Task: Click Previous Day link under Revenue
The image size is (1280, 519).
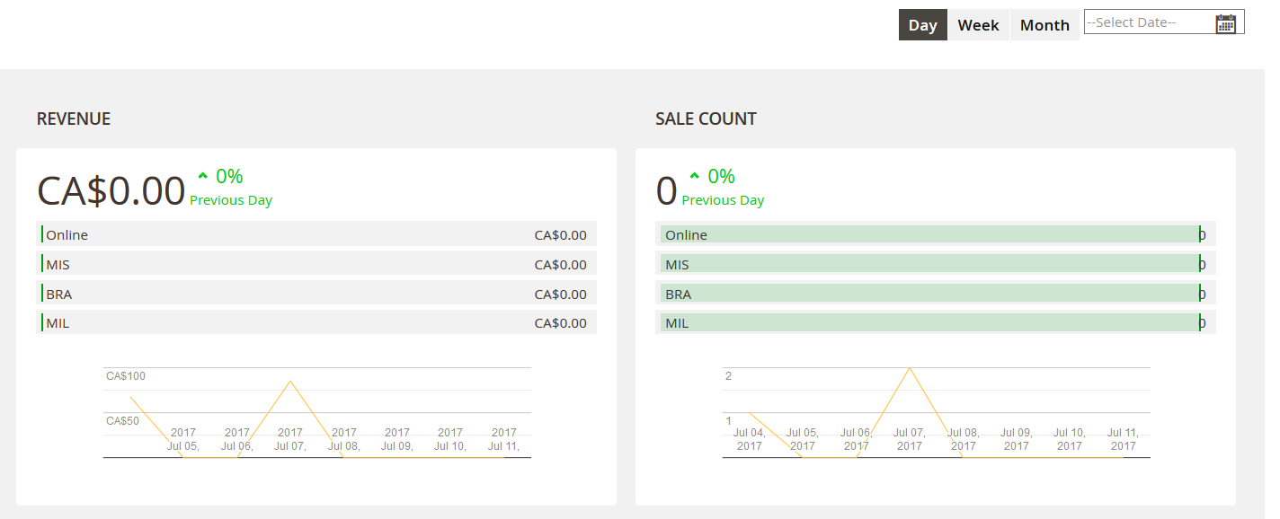Action: tap(231, 200)
